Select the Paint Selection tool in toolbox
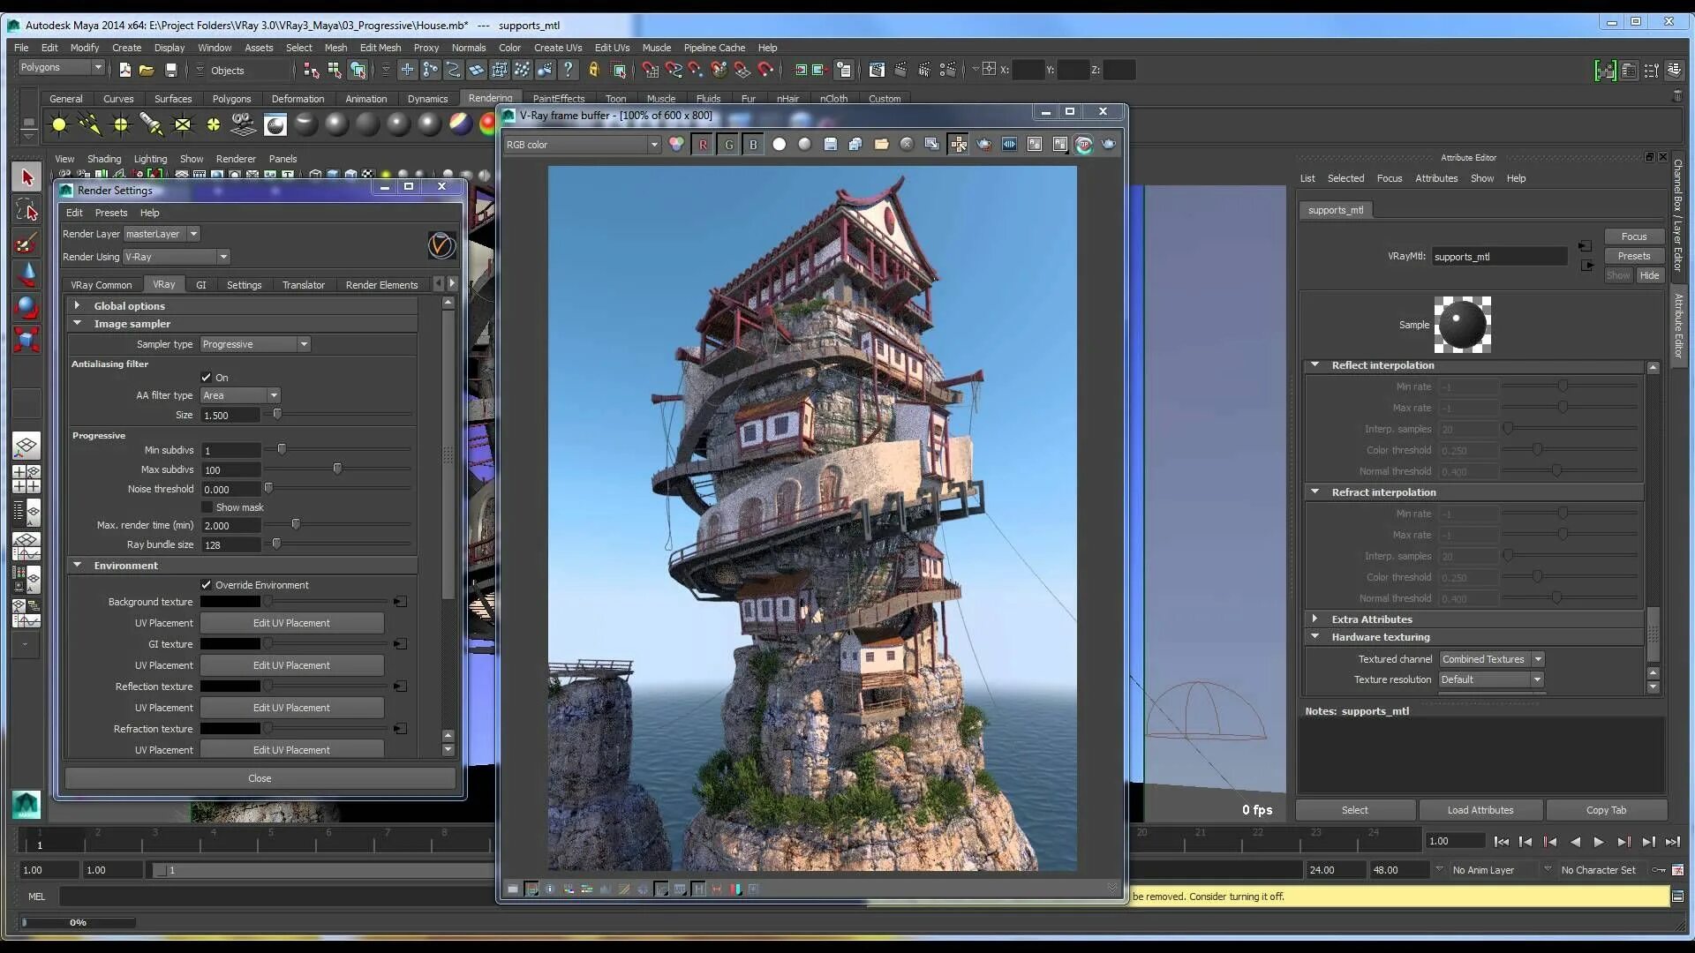This screenshot has height=953, width=1695. (26, 243)
